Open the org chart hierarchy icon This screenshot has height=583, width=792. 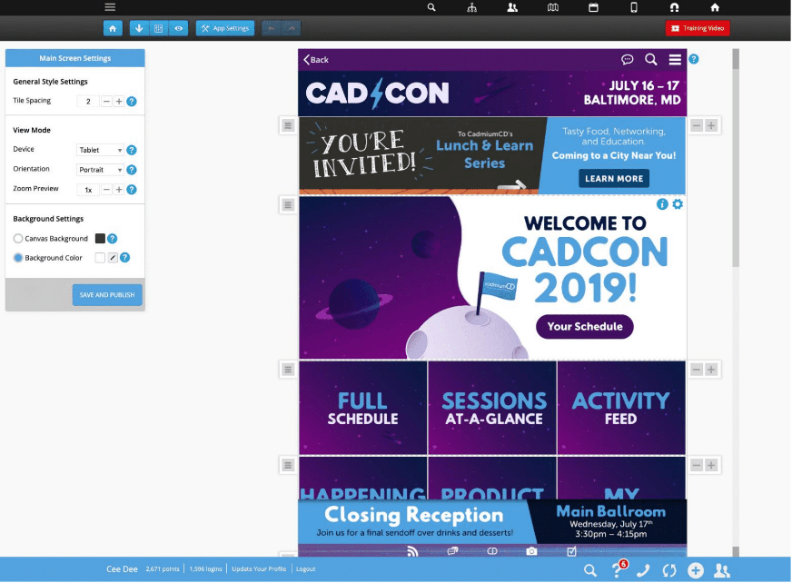(471, 7)
